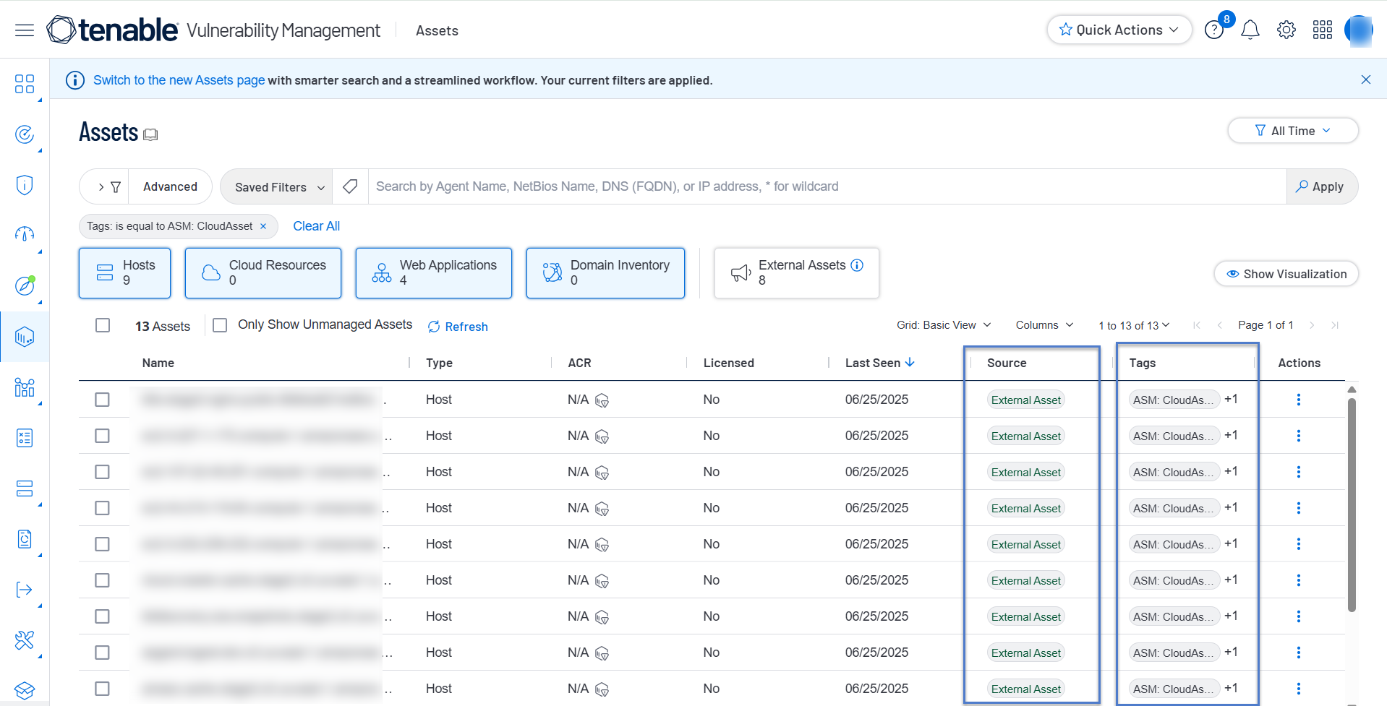
Task: Click the External Assets info icon
Action: click(x=857, y=265)
